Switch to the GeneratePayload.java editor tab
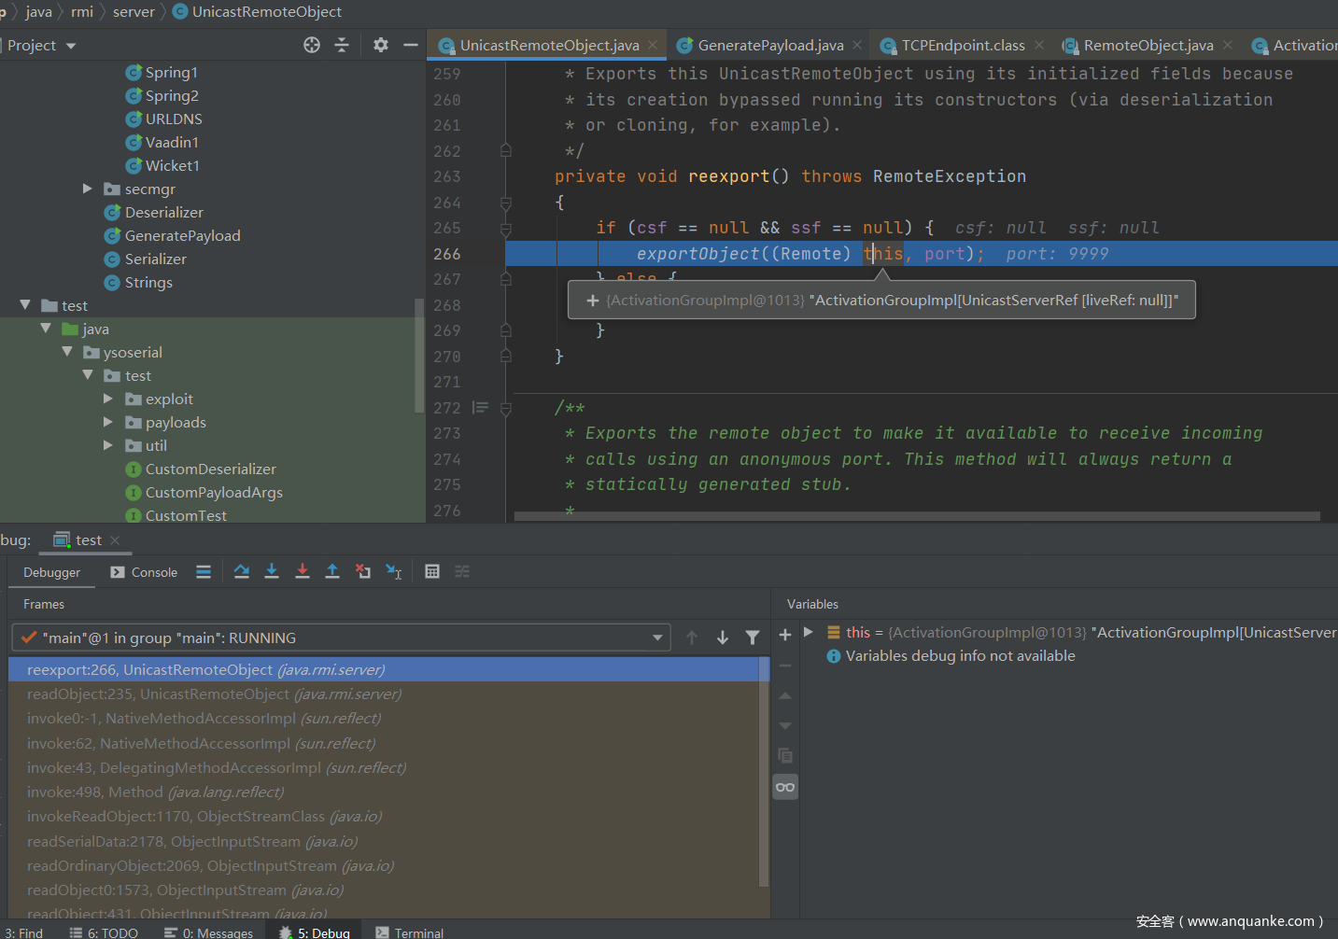This screenshot has height=939, width=1338. point(769,45)
